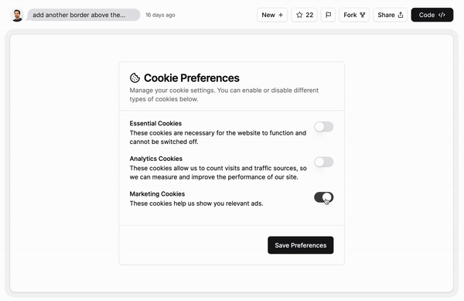Click the code brackets icon
This screenshot has height=301, width=464.
pyautogui.click(x=442, y=15)
